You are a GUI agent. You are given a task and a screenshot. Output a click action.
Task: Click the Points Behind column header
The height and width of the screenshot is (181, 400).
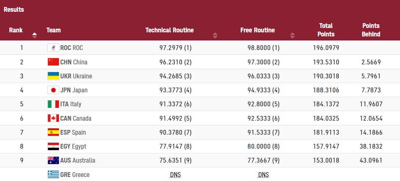click(x=371, y=30)
